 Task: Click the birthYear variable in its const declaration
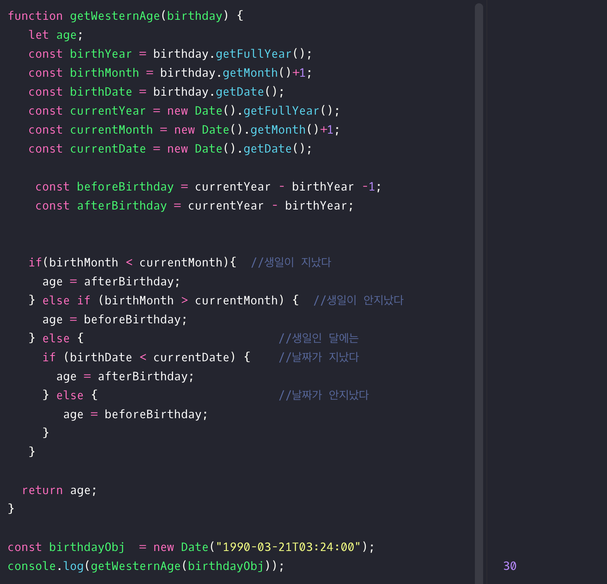(x=101, y=54)
